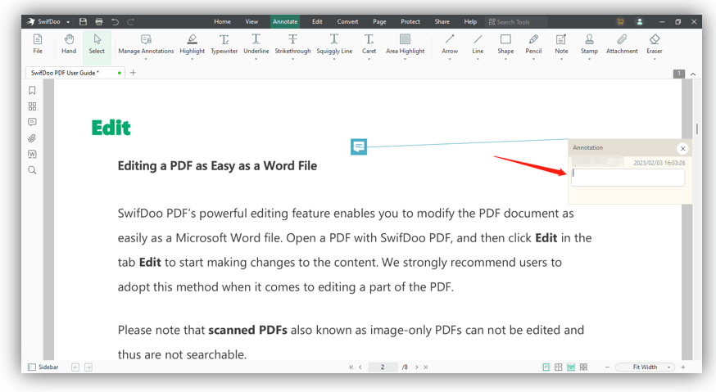Viewport: 716px width, 392px height.
Task: Select the SwifDoo PDF User Guide document tab
Action: 75,73
